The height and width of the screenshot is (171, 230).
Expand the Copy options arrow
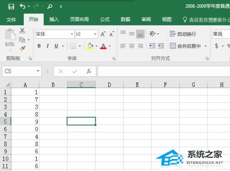coord(29,40)
